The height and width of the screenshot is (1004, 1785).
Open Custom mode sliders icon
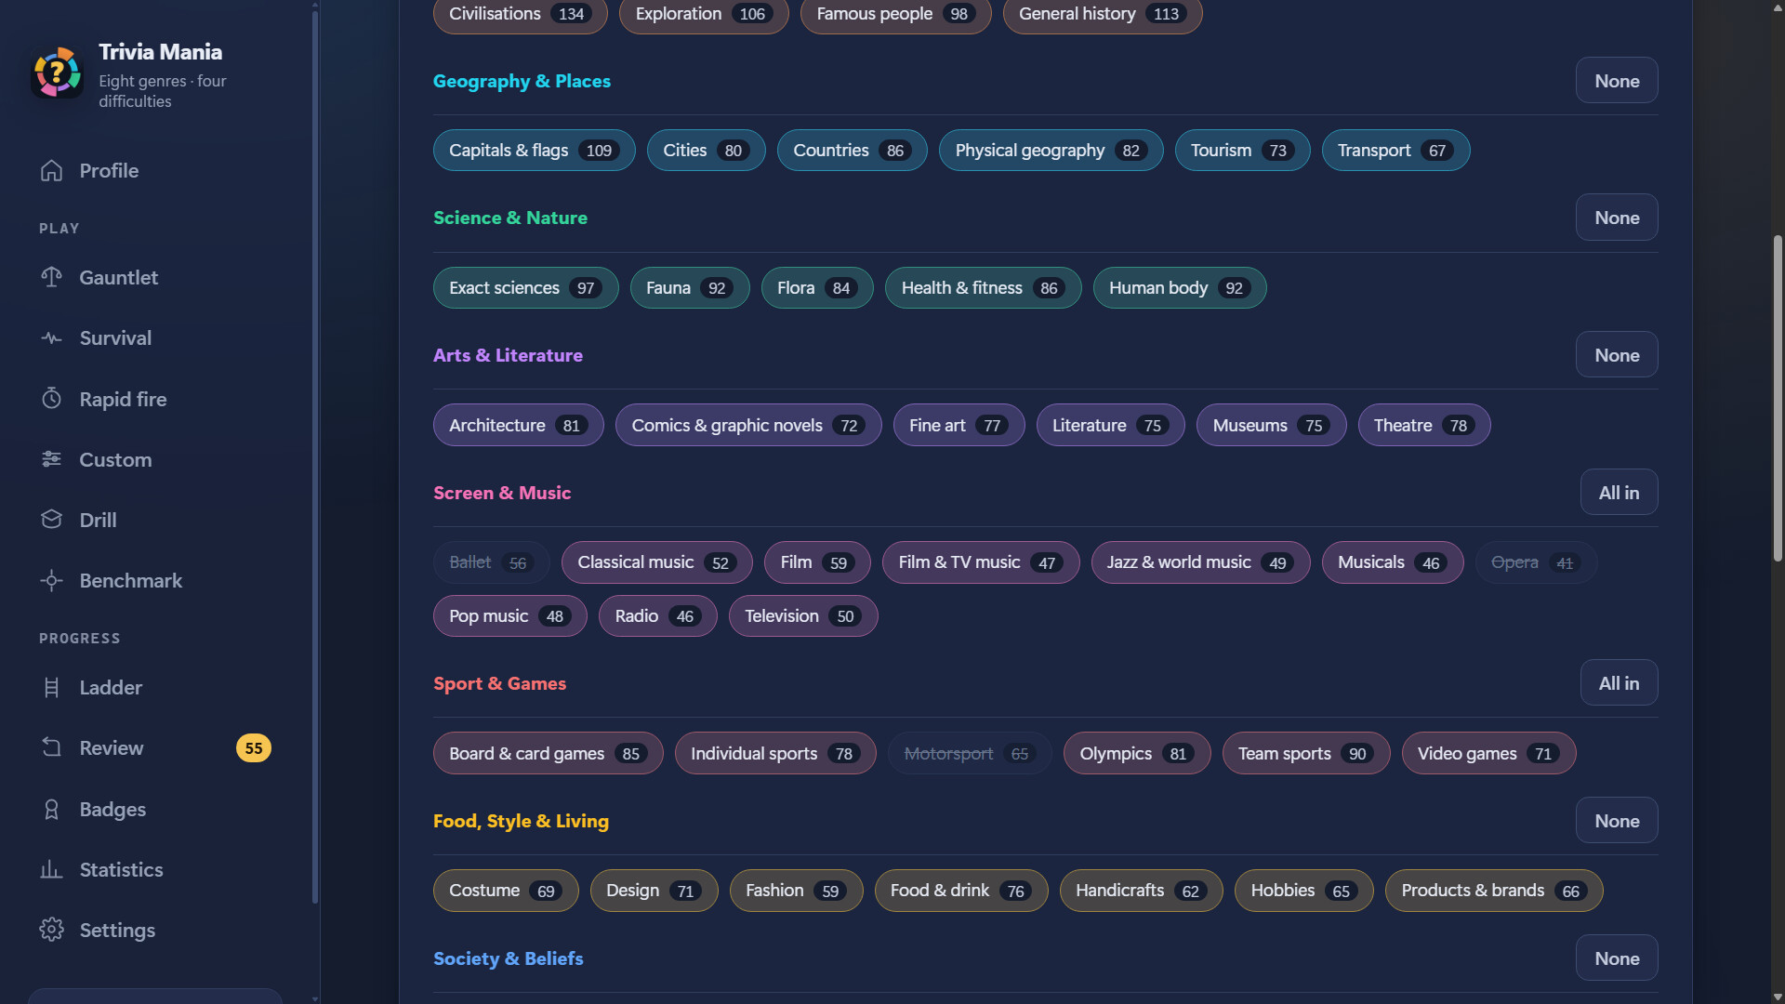click(x=52, y=459)
